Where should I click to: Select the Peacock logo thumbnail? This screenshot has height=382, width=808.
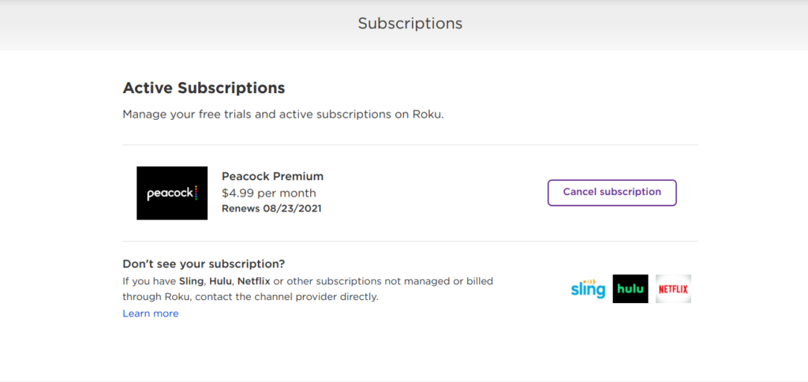click(172, 193)
